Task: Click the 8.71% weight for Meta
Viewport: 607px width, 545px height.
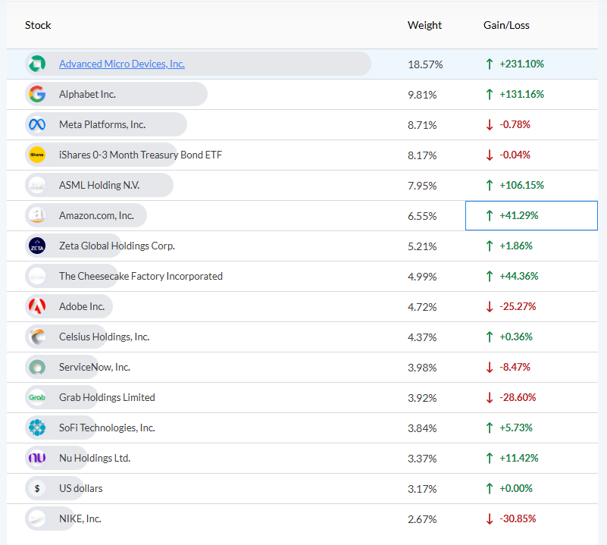Action: pyautogui.click(x=422, y=125)
